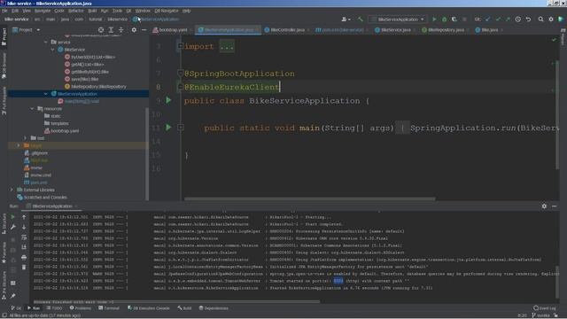Viewport: 567px width, 319px height.
Task: Open IDE settings gear in top toolbar
Action: [551, 19]
